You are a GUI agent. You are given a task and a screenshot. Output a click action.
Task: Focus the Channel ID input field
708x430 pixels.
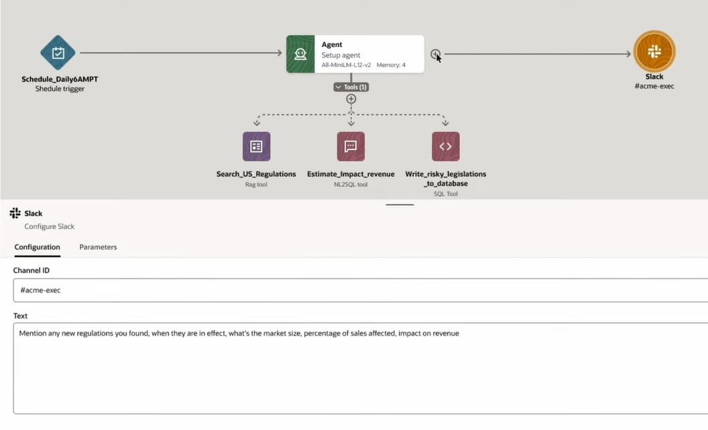(x=360, y=290)
